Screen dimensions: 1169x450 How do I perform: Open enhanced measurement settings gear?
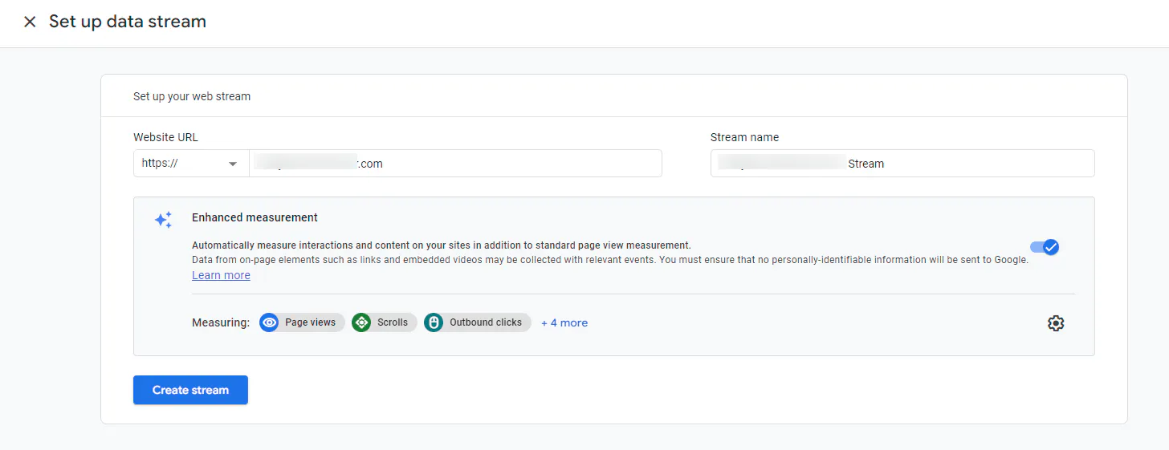tap(1056, 323)
